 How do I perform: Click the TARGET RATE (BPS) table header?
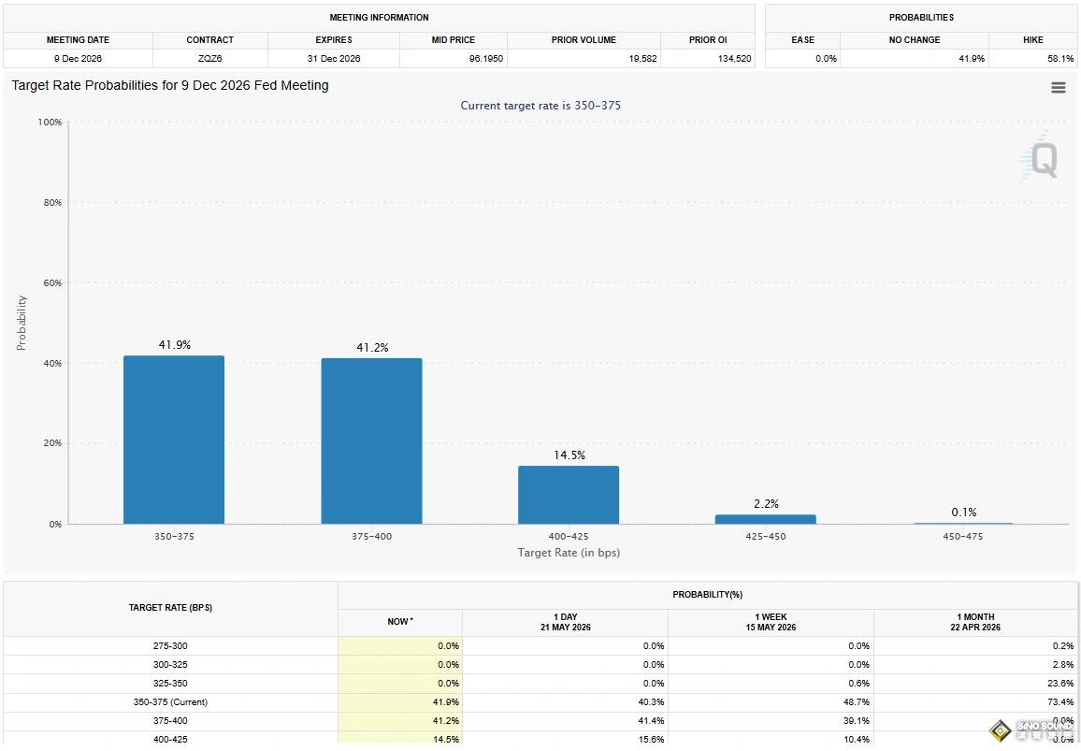click(x=170, y=608)
